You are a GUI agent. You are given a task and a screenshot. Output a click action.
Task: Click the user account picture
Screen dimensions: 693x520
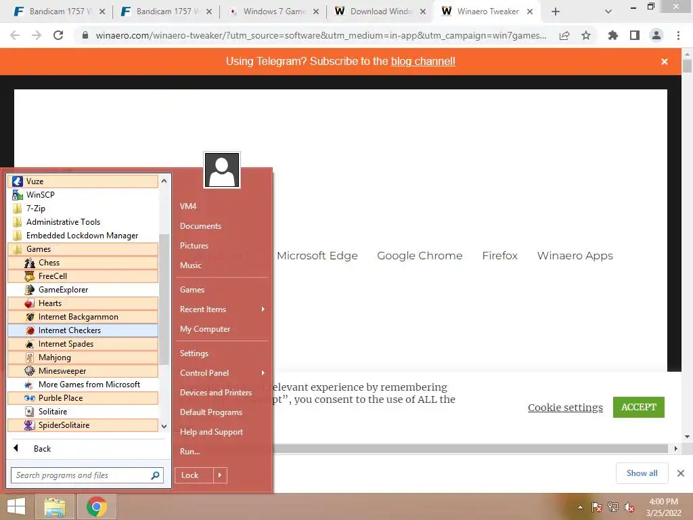coord(222,170)
